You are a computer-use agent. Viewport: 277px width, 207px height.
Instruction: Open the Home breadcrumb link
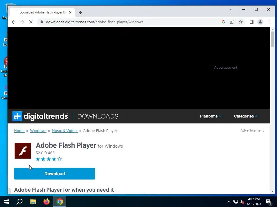tap(19, 131)
